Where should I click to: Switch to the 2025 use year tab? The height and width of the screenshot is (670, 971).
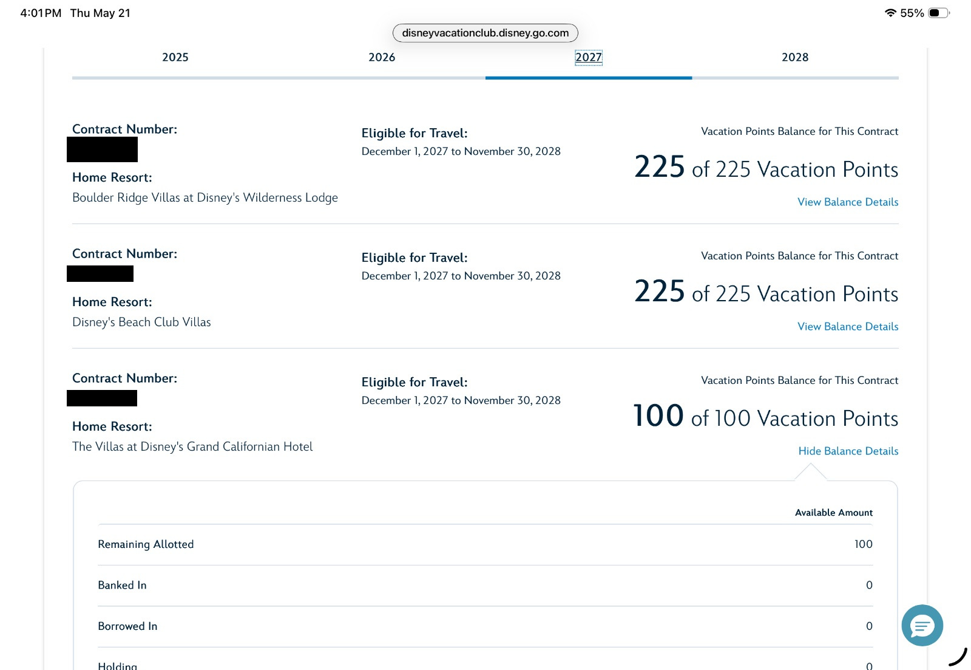point(175,57)
